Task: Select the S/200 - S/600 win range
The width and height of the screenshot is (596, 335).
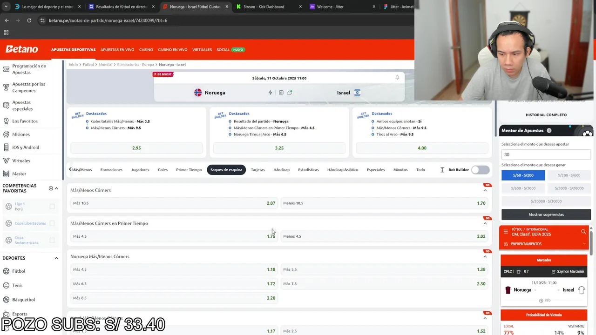Action: pos(569,175)
